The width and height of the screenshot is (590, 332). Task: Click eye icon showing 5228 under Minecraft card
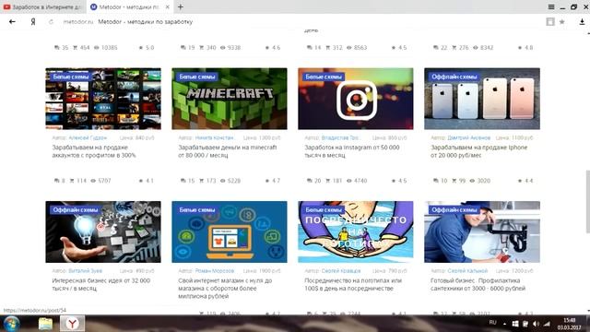[x=223, y=181]
